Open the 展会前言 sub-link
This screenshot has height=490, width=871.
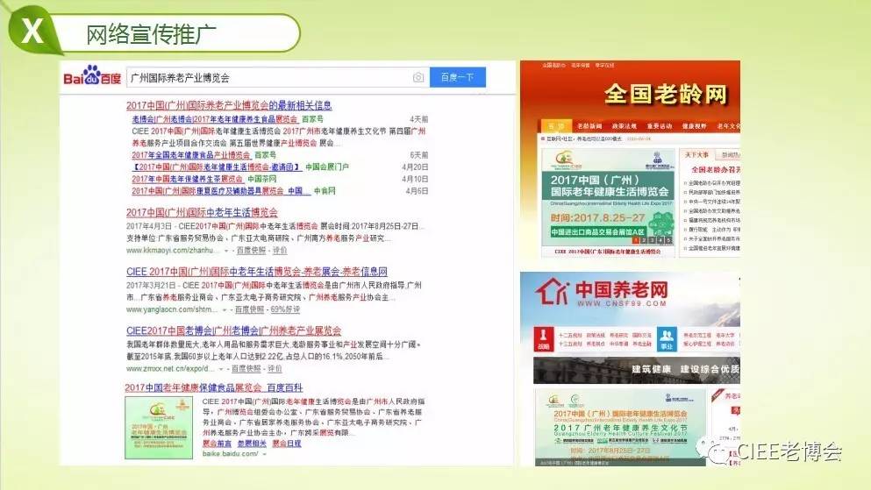click(x=217, y=444)
